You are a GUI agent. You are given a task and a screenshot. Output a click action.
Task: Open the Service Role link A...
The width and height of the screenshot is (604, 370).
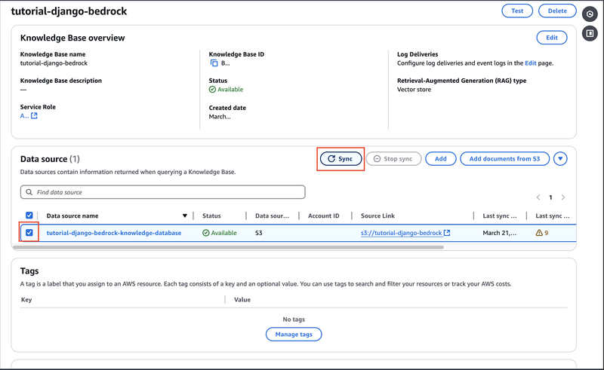[24, 116]
